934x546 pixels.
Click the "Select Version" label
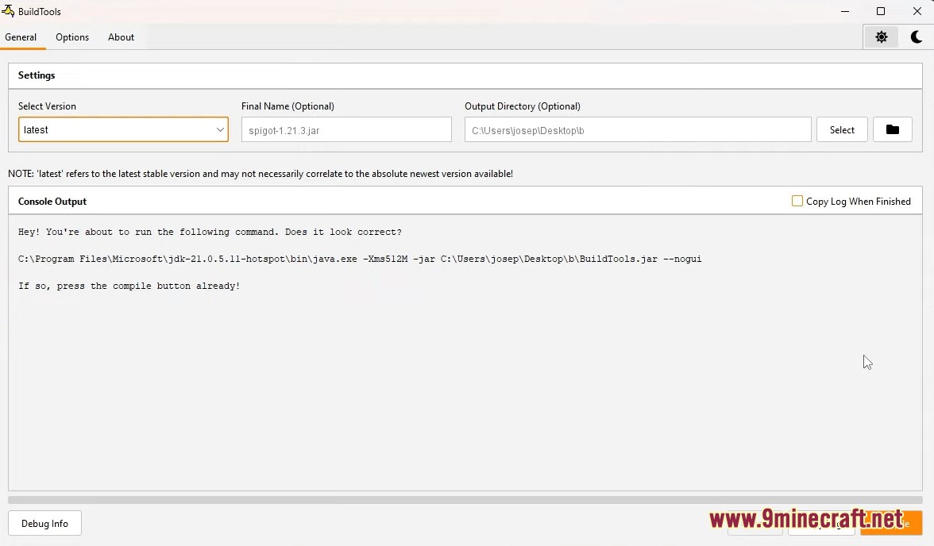(x=47, y=106)
